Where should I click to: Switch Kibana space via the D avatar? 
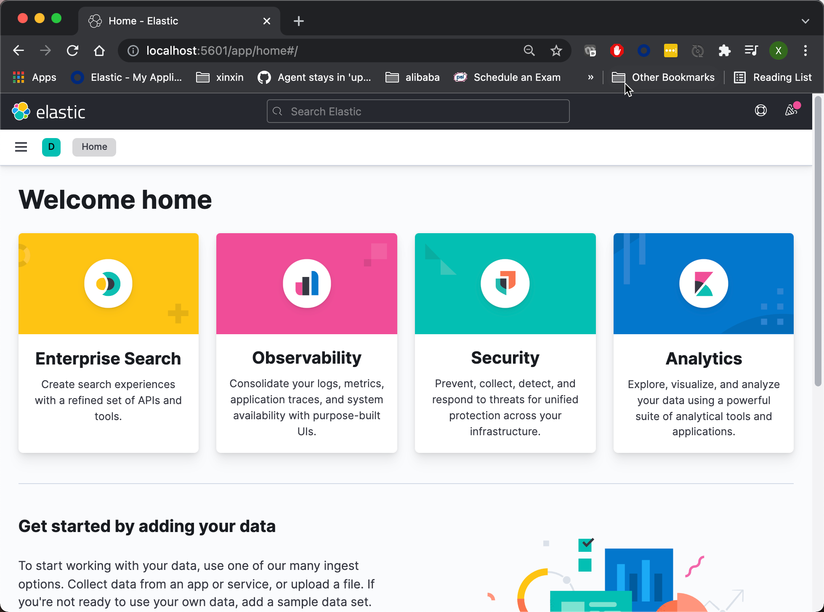point(51,147)
